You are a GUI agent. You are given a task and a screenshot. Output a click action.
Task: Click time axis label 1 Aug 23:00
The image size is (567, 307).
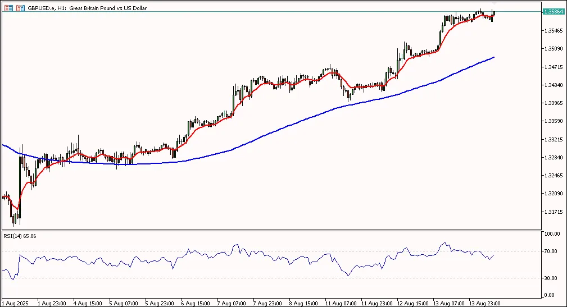52,304
